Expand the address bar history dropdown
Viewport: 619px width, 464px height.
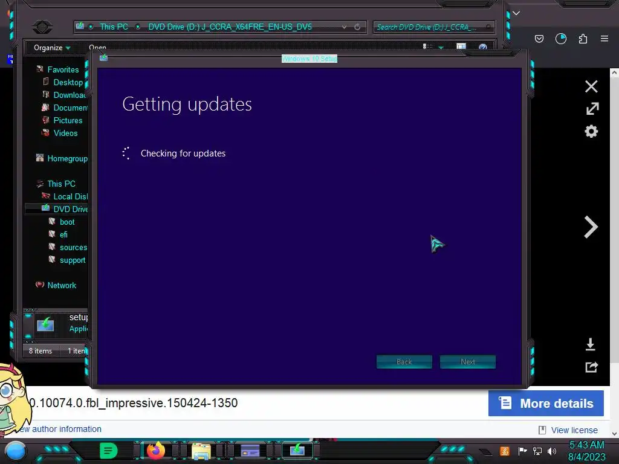(344, 27)
